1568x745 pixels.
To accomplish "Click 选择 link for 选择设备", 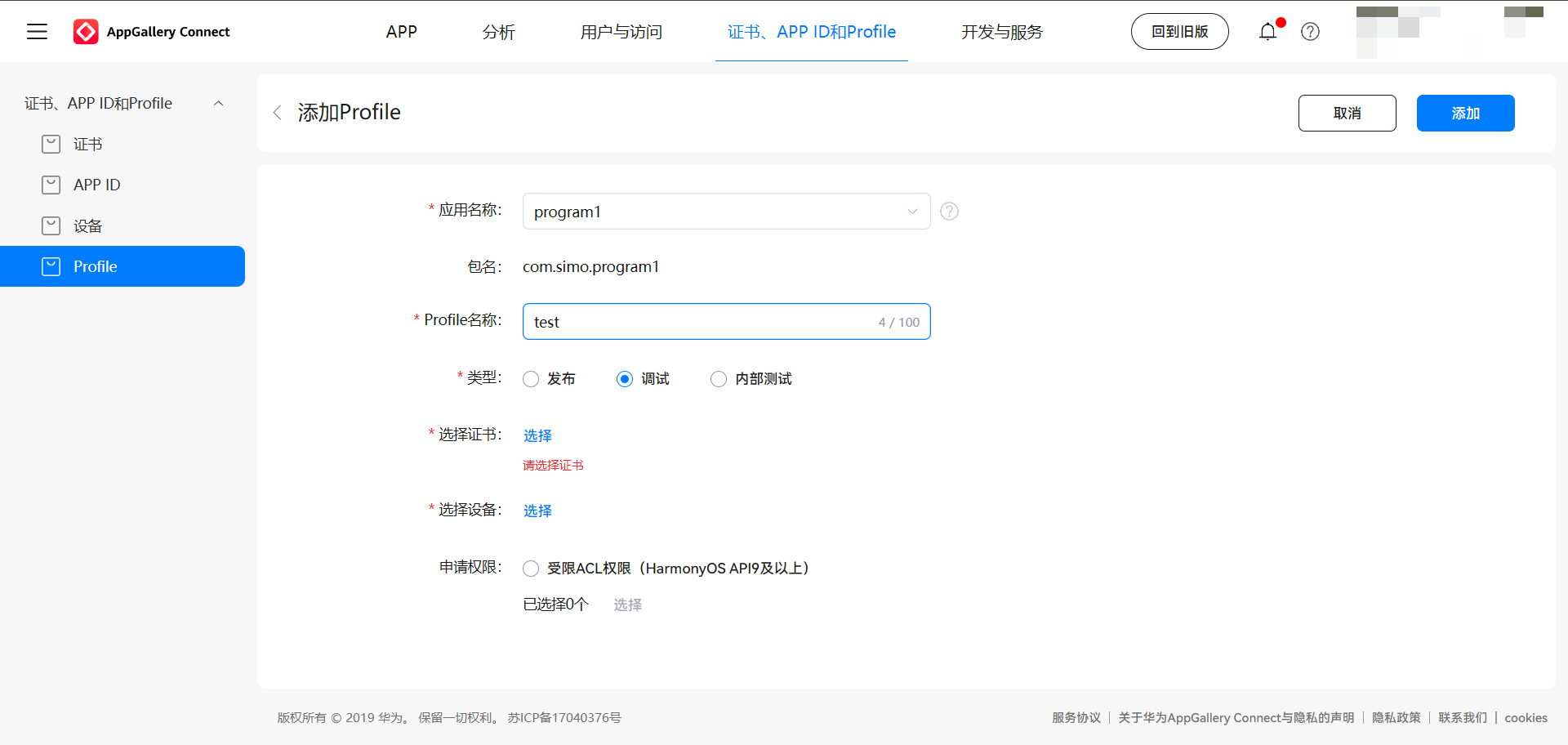I will tap(537, 511).
